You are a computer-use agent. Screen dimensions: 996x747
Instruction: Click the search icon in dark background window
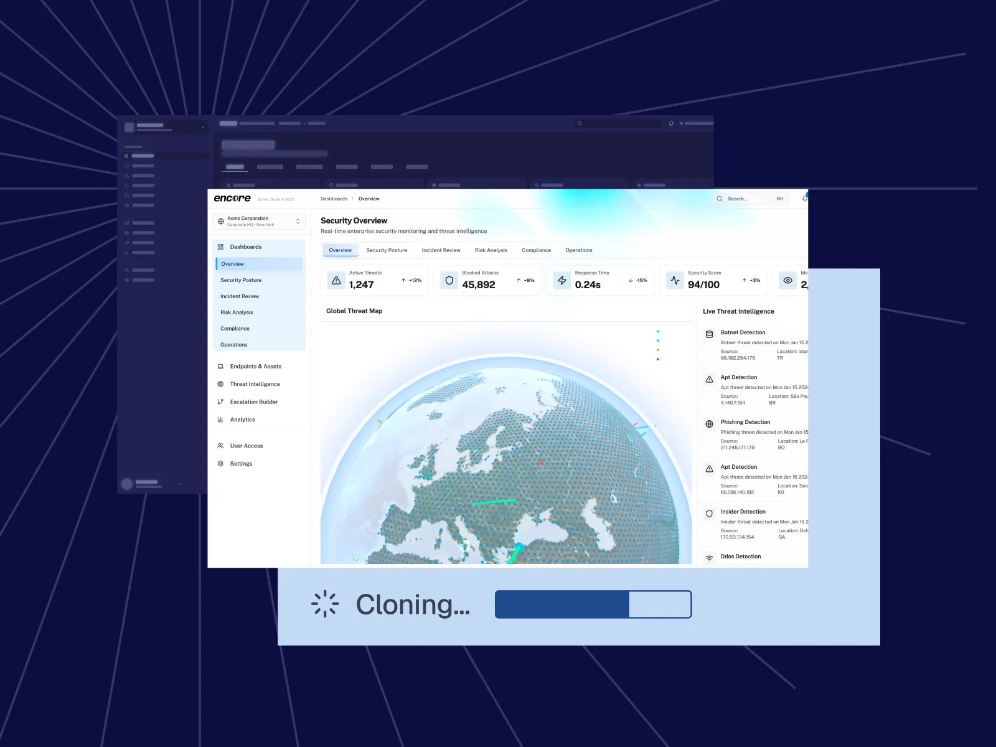click(x=580, y=123)
